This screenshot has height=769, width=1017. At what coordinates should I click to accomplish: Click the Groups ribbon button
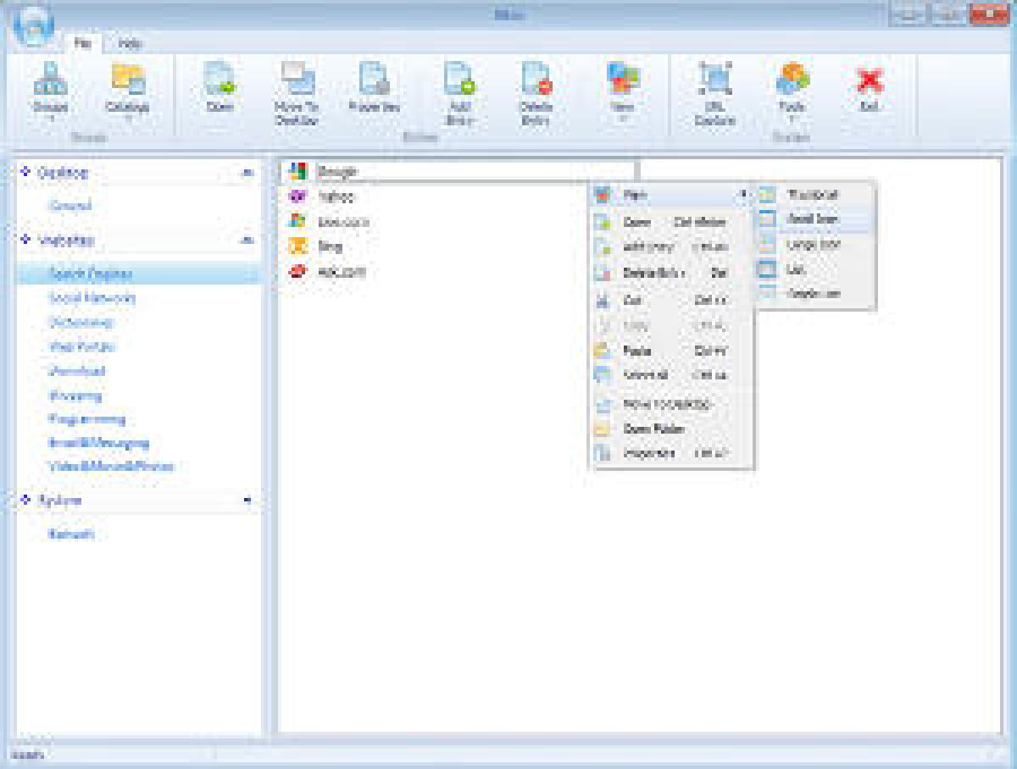click(x=50, y=92)
